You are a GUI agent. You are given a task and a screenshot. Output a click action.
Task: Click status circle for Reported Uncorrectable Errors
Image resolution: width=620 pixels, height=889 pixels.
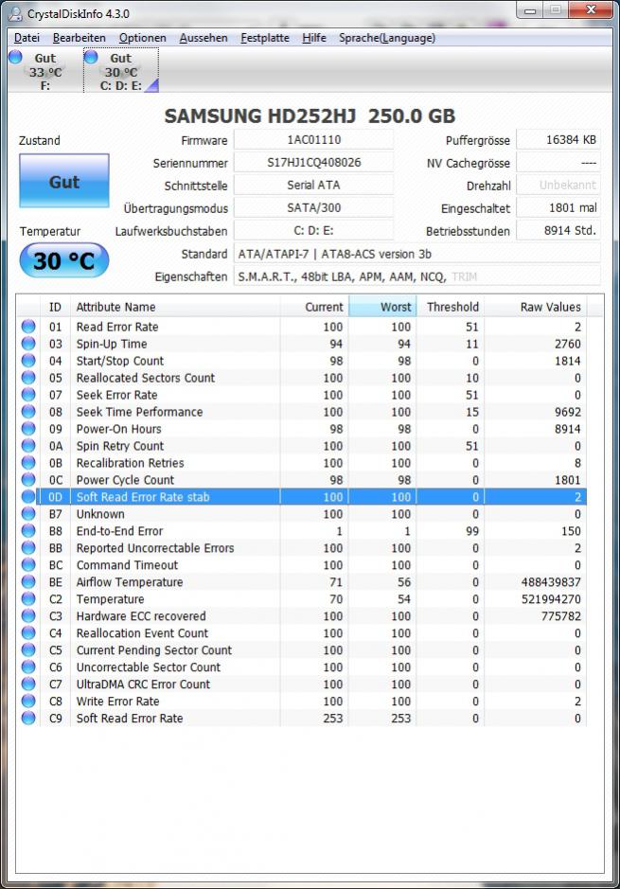pyautogui.click(x=28, y=547)
